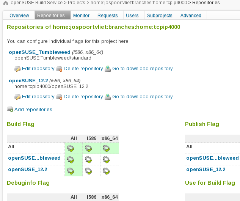Open the openSUSE_Tumbleweed repository title link
Screen dimensions: 240x201
tap(40, 52)
